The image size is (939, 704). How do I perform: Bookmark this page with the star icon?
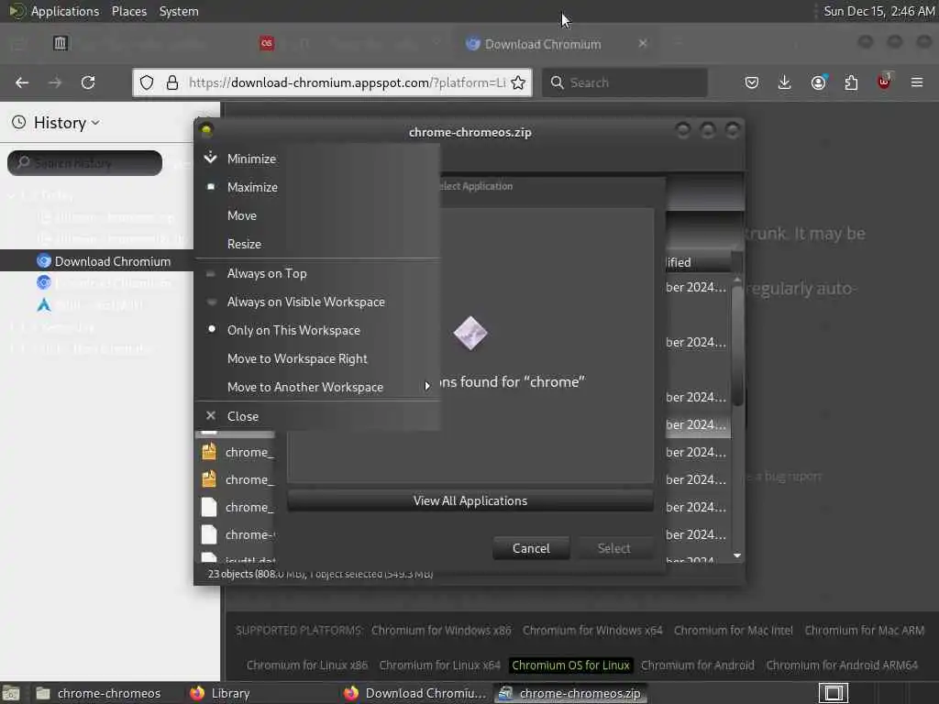[519, 82]
